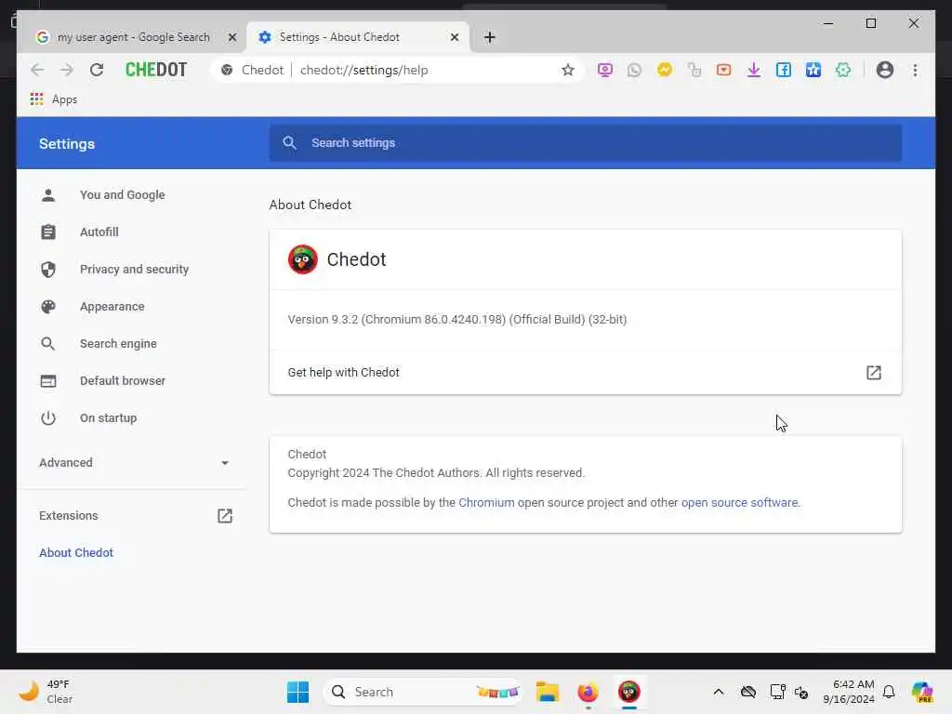Open the notifications bell in taskbar
The image size is (952, 714).
889,692
